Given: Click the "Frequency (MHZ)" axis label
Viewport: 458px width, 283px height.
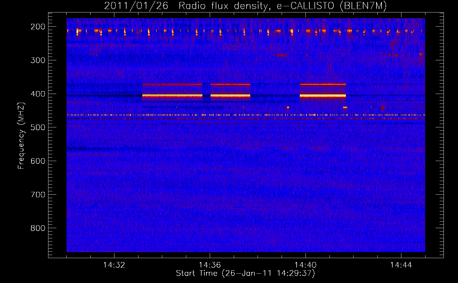Looking at the screenshot, I should [21, 136].
